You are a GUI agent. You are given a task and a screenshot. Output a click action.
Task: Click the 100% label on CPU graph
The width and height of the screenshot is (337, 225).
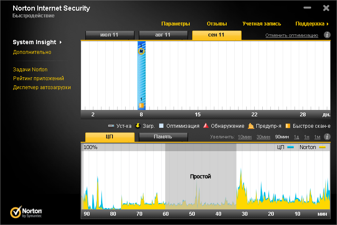(90, 147)
